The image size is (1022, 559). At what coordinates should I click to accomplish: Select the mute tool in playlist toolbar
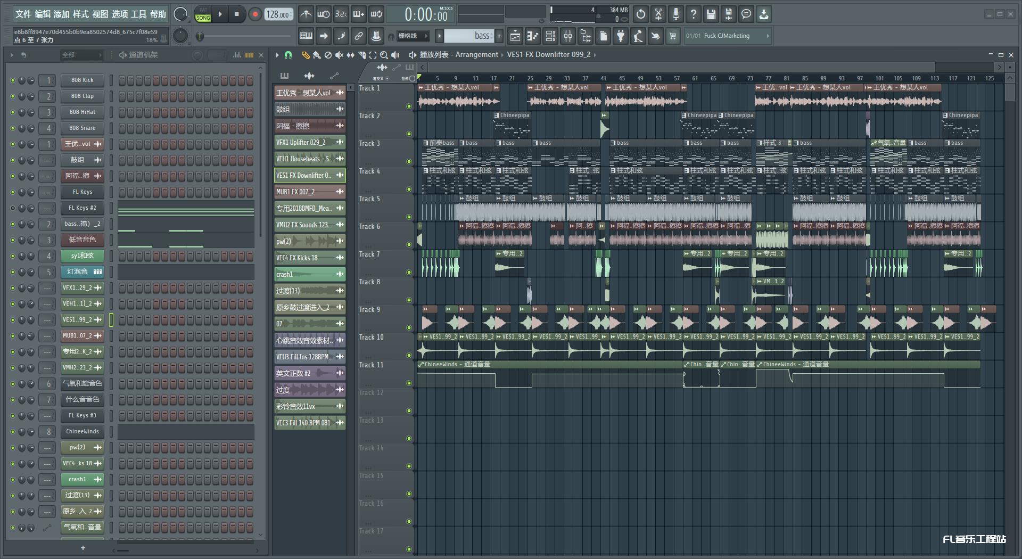[339, 55]
